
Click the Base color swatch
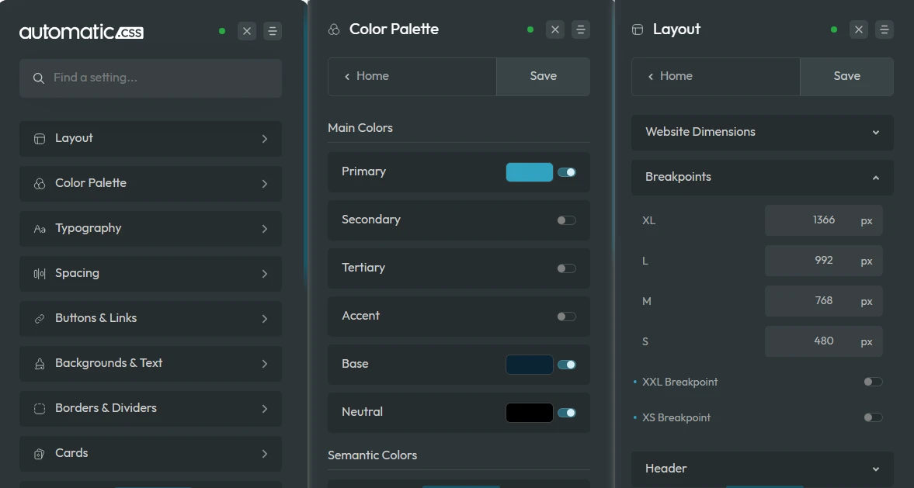tap(529, 365)
